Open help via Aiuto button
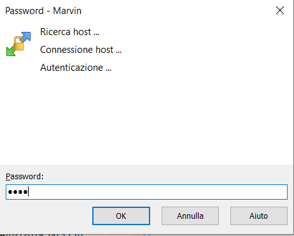 pyautogui.click(x=259, y=216)
